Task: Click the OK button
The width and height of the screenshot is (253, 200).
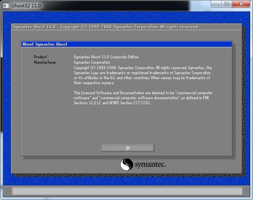Action: tap(128, 148)
